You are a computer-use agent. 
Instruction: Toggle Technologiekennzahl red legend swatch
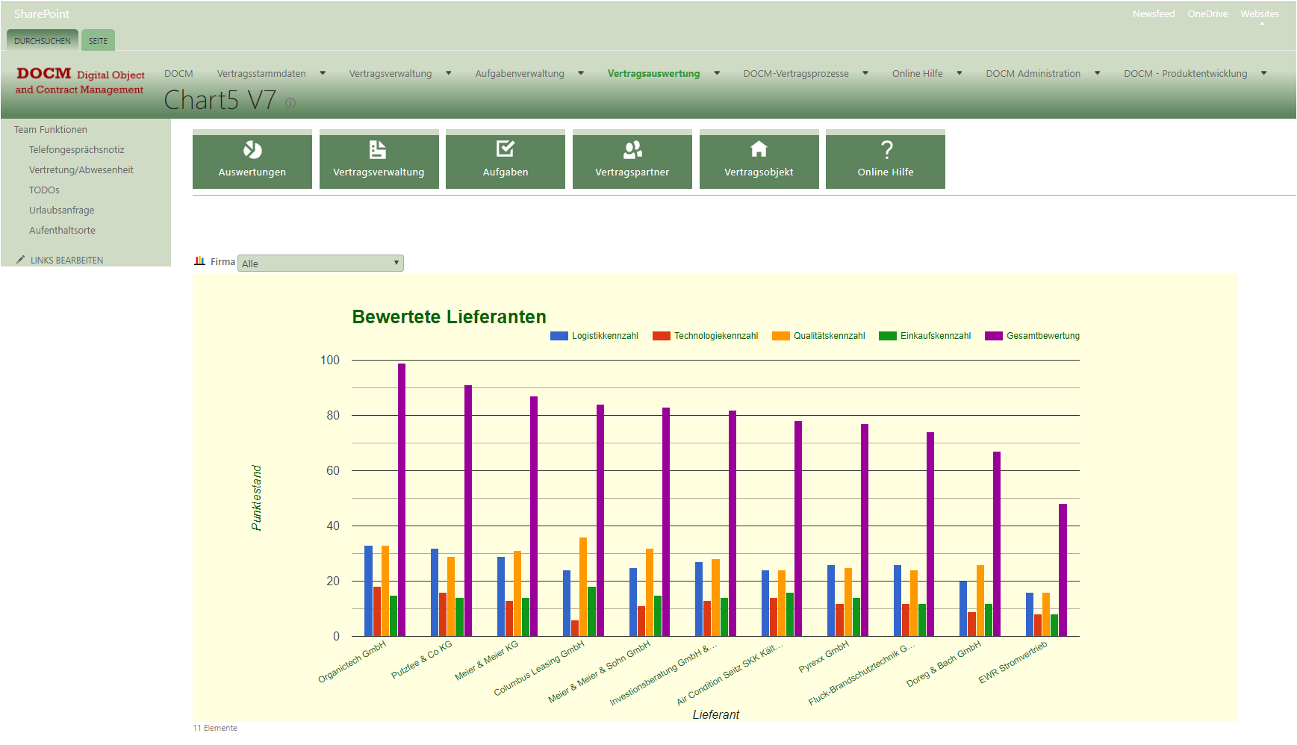662,336
